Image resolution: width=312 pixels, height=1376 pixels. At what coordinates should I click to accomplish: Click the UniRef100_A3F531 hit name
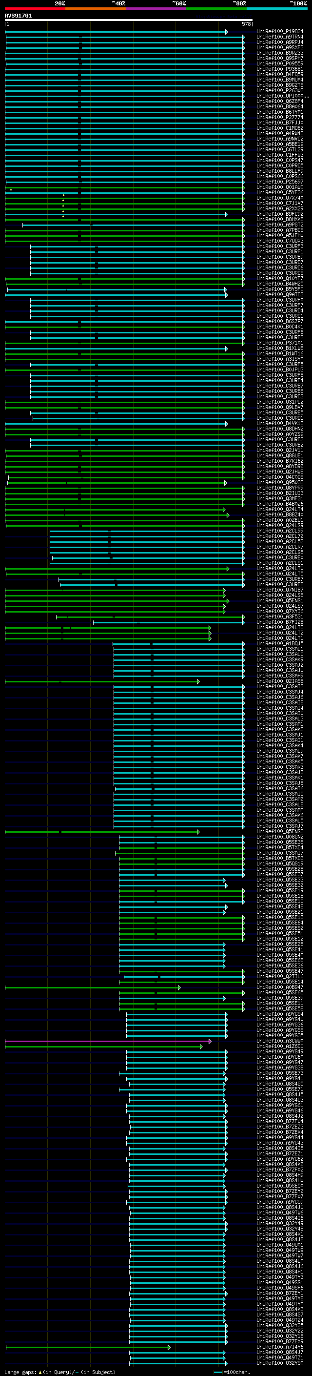coord(280,617)
